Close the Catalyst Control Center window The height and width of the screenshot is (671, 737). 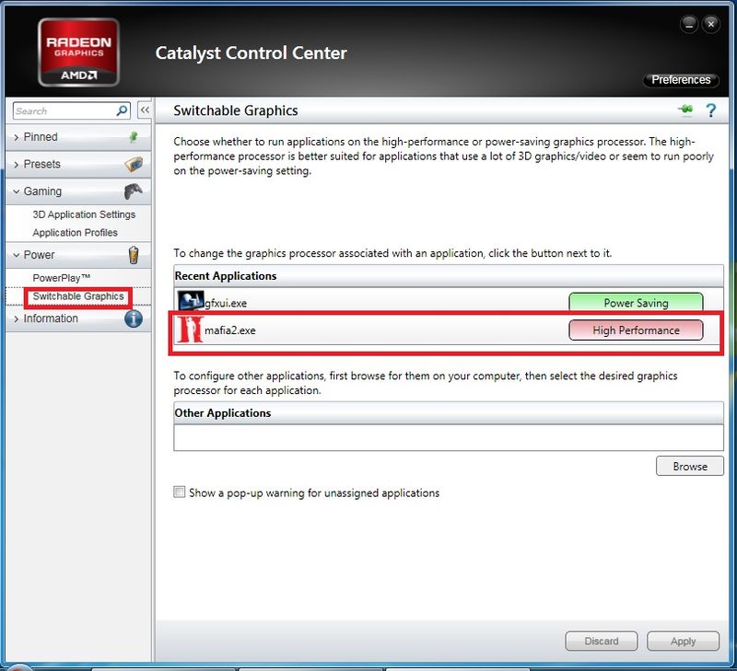coord(711,24)
